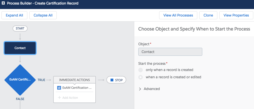Select 'only when a record is created'
Screen dimensions: 254x109
coord(141,70)
